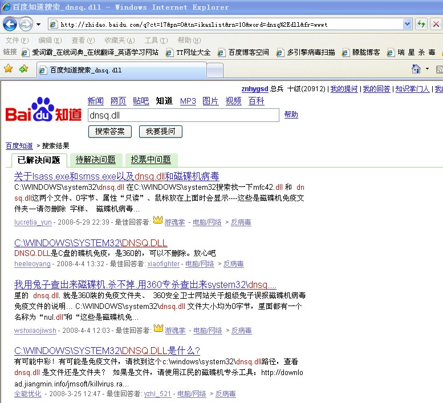The image size is (443, 403).
Task: Open the 朦胧博客 bookmark
Action: [x=361, y=52]
